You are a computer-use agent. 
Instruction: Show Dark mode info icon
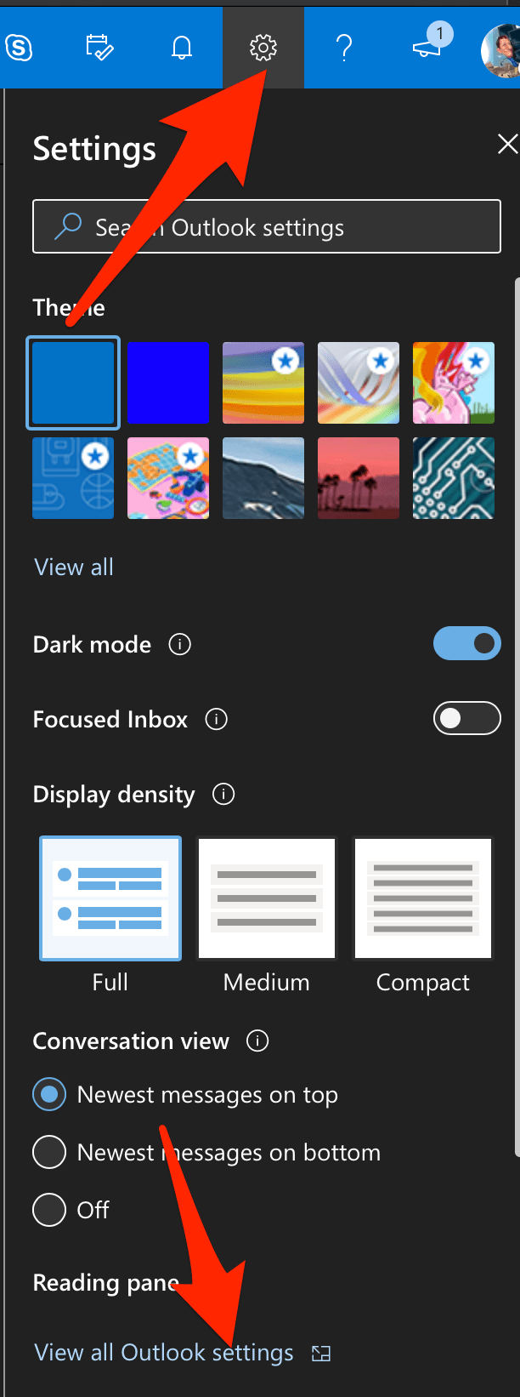click(x=180, y=644)
